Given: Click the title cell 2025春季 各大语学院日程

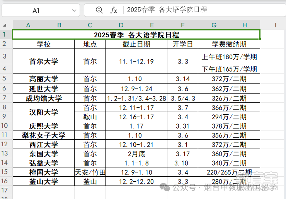Looking at the screenshot, I should point(136,35).
